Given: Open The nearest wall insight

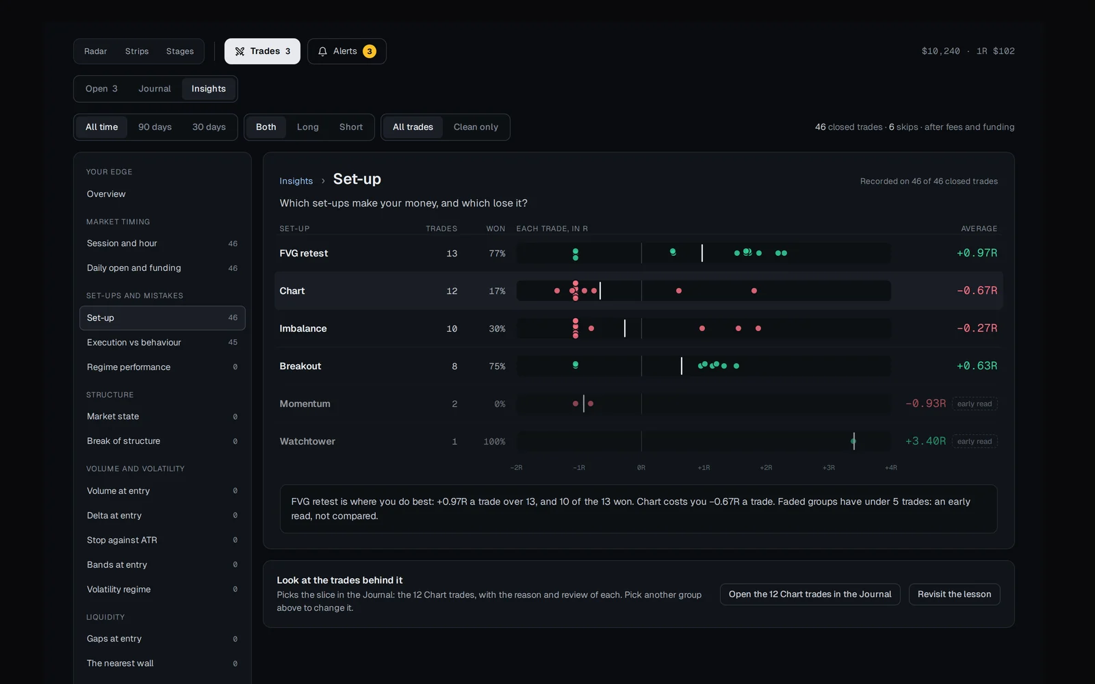Looking at the screenshot, I should pyautogui.click(x=162, y=663).
